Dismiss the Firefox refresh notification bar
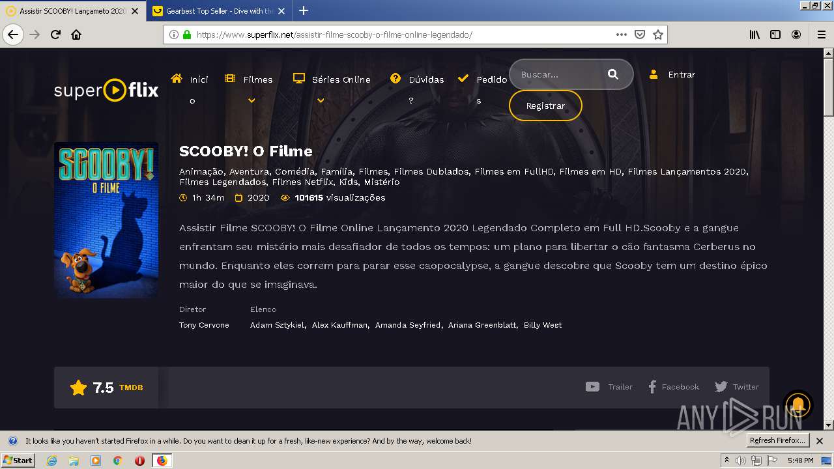Screen dimensions: 834x469 820,441
